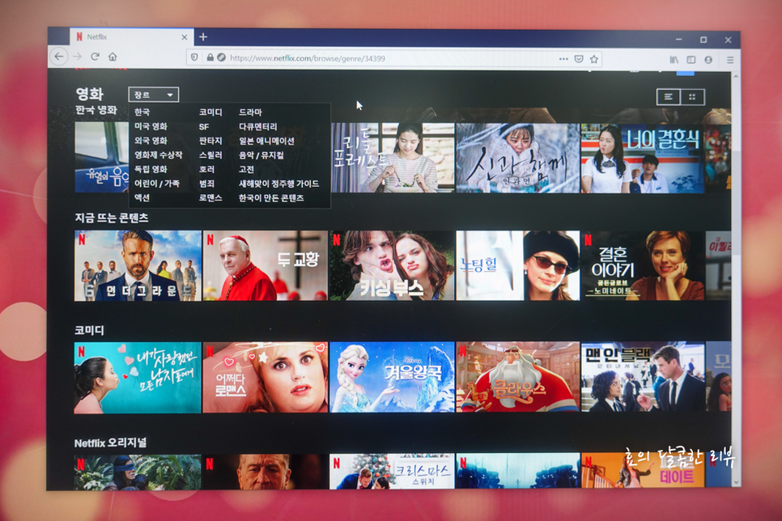Click the browser forward arrow
782x521 pixels.
point(77,57)
